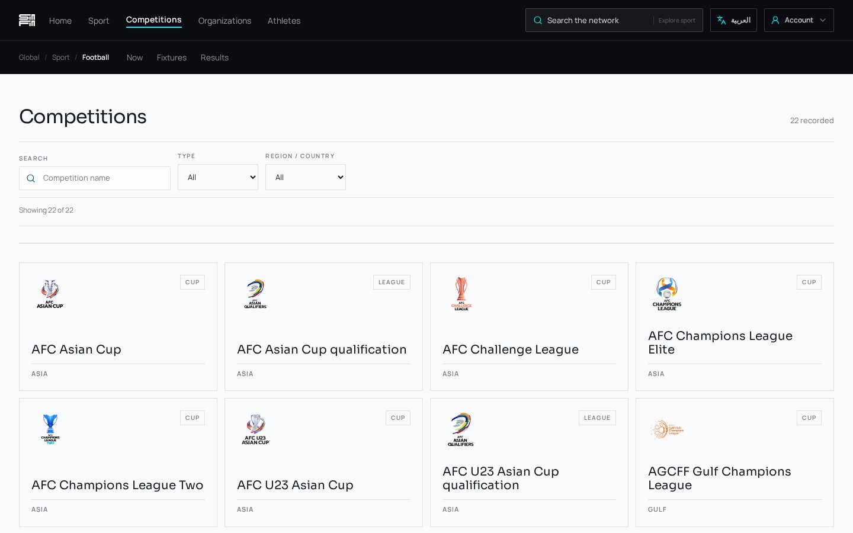
Task: Open the Athletes menu item
Action: [x=284, y=21]
